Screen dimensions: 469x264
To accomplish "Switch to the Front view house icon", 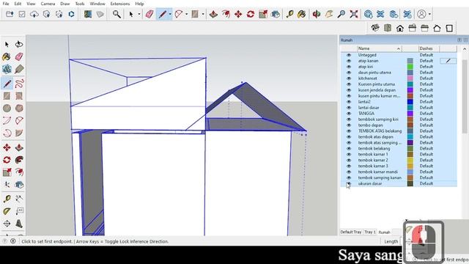I will pos(400,28).
